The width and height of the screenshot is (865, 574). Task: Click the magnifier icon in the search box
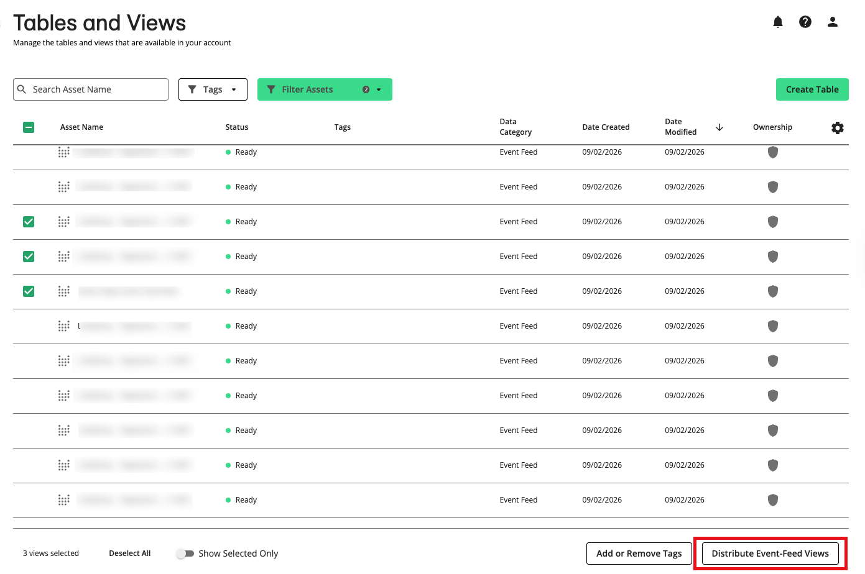pyautogui.click(x=23, y=89)
